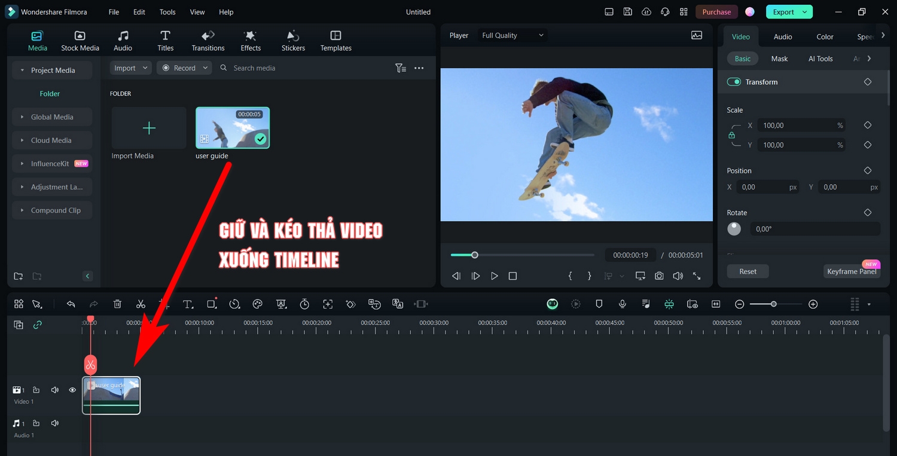
Task: Open the Effects panel
Action: pos(250,40)
